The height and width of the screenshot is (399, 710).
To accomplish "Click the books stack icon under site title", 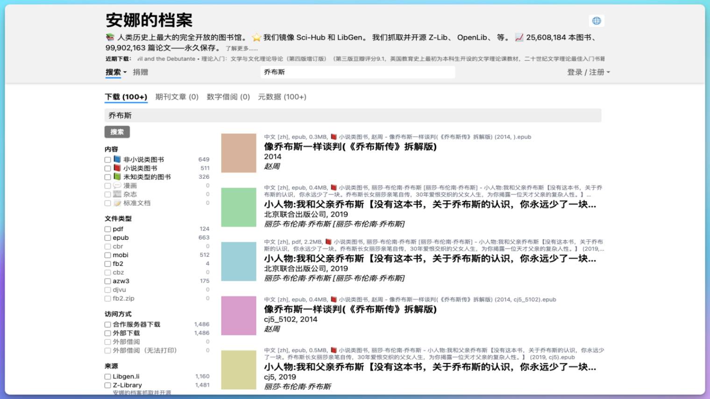I will [x=110, y=37].
